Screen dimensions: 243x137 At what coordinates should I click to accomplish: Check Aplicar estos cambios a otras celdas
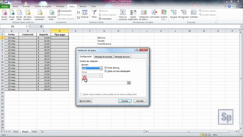(x=81, y=94)
